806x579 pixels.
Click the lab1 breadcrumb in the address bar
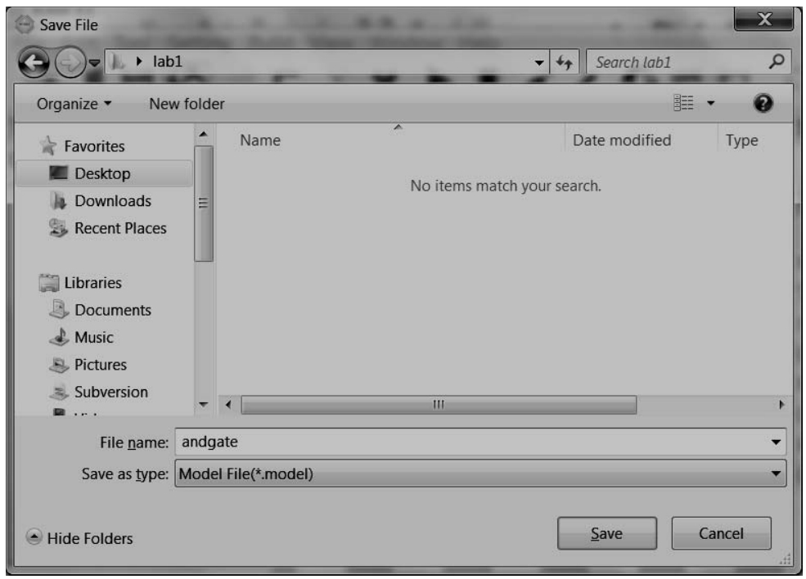tap(168, 61)
